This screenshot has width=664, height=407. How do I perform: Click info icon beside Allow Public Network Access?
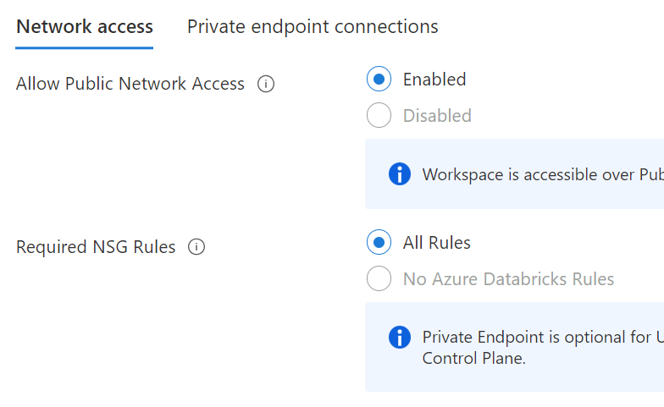coord(266,84)
